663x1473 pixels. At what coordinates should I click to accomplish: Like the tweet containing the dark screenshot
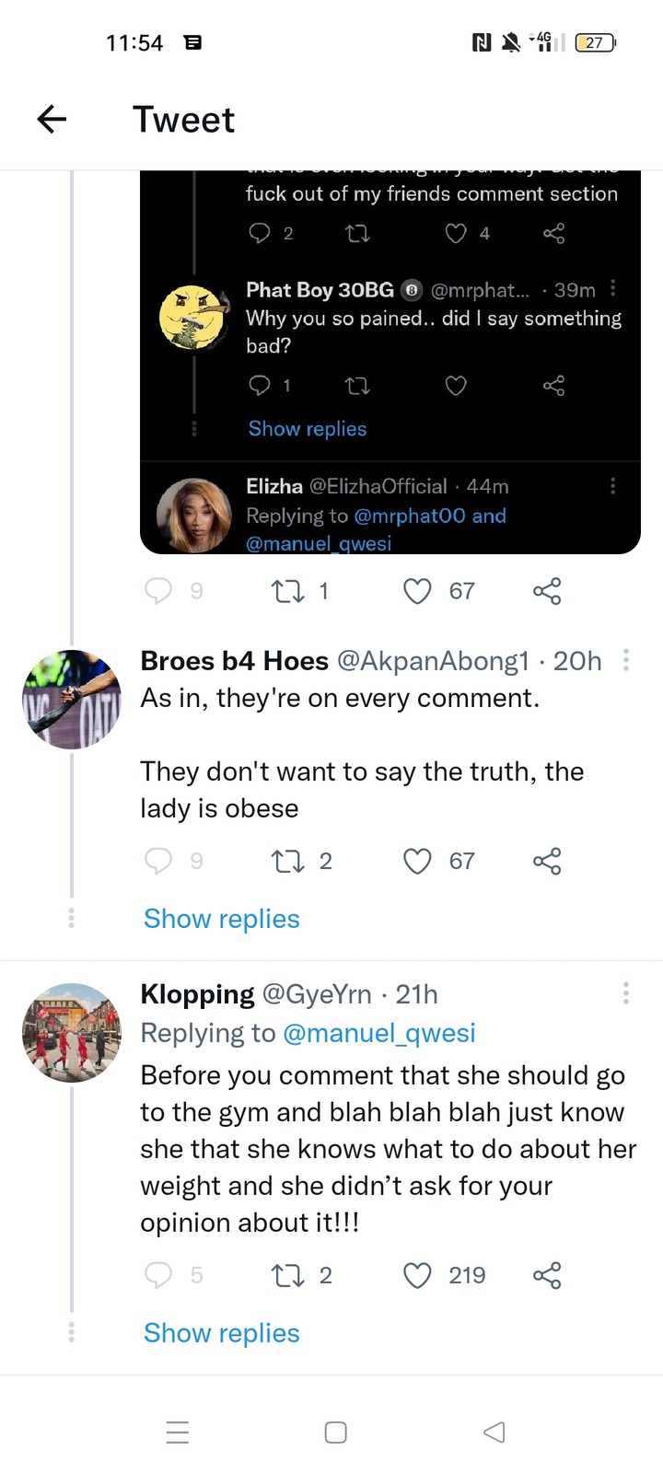pyautogui.click(x=418, y=590)
